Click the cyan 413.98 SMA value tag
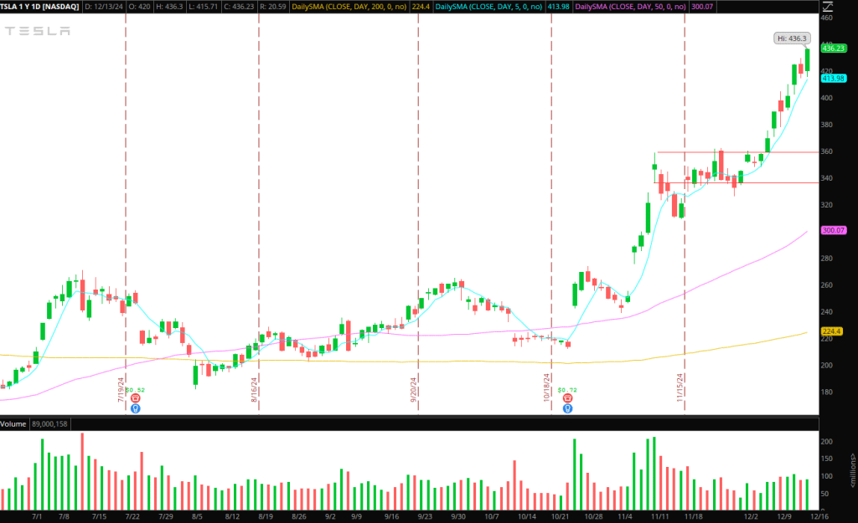The height and width of the screenshot is (523, 858). pos(832,78)
